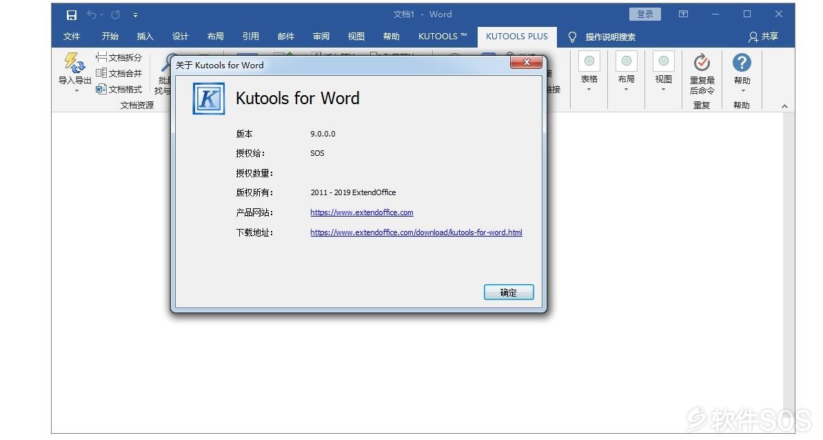Image resolution: width=823 pixels, height=440 pixels.
Task: Click the Kutools K logo in dialog
Action: pos(208,98)
